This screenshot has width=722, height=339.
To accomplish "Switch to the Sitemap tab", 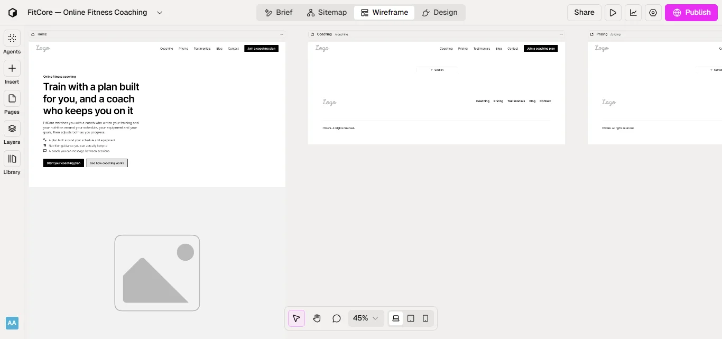I will pyautogui.click(x=327, y=13).
